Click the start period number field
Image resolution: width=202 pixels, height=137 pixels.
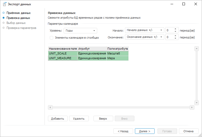tap(170, 30)
